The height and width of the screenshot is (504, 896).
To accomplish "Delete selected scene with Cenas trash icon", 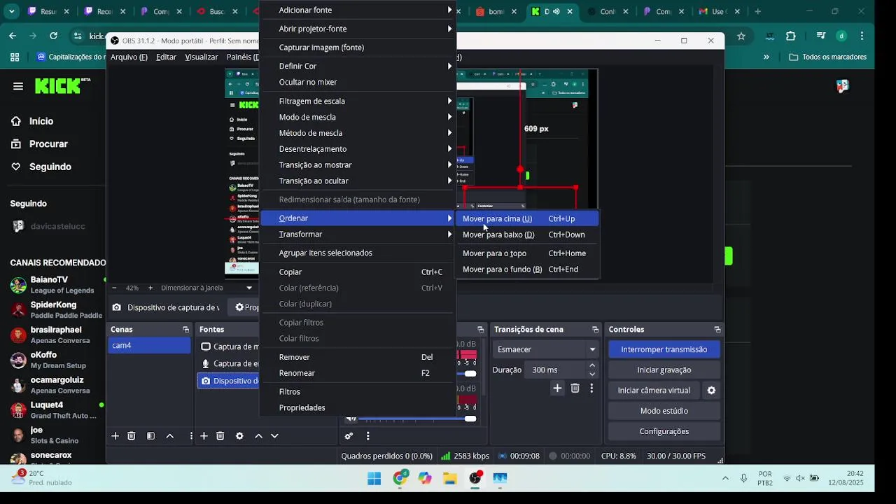I will pyautogui.click(x=132, y=436).
